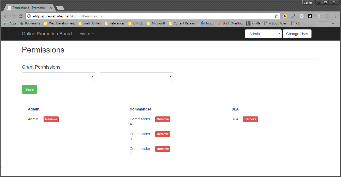This screenshot has height=177, width=341.
Task: Open the Stack Overflow bookmark
Action: [230, 23]
